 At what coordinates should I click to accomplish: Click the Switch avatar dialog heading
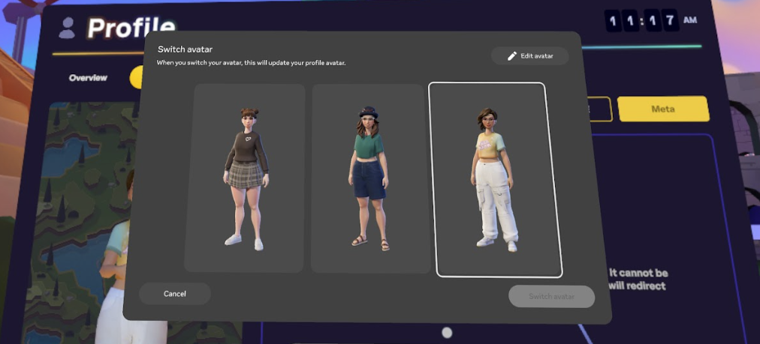[x=185, y=49]
